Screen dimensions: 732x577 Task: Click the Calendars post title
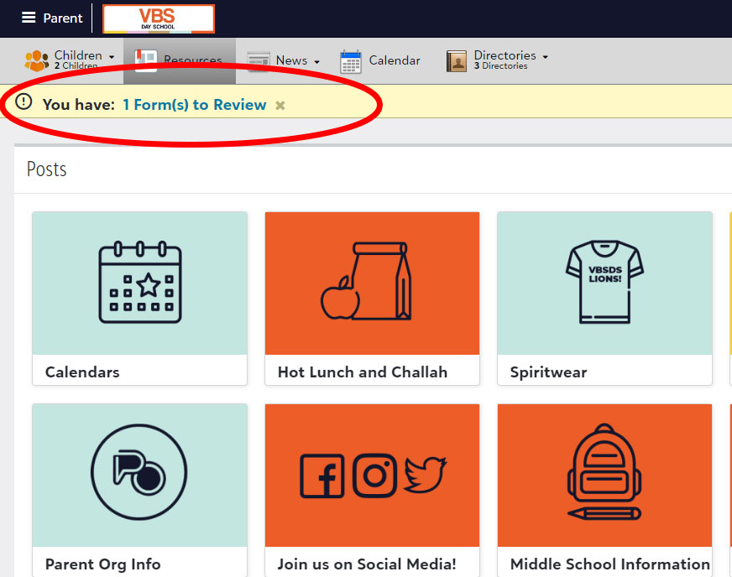(x=82, y=372)
